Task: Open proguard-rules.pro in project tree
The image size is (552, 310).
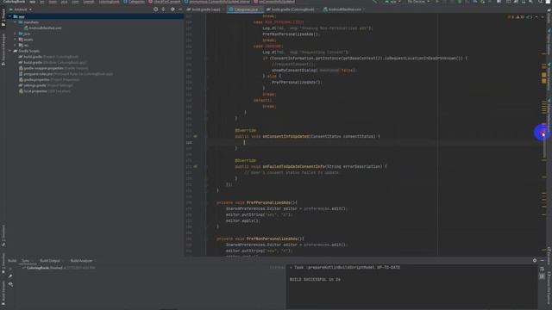Action: [66, 74]
